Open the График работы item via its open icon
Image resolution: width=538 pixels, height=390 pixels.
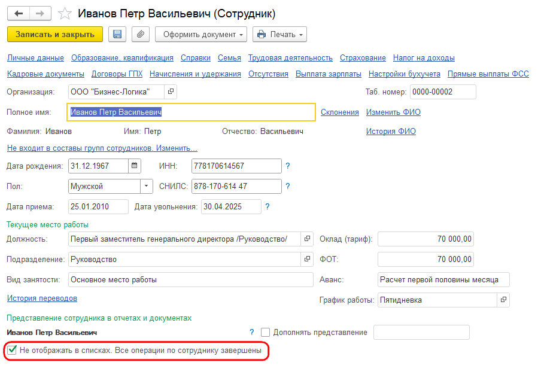[x=503, y=300]
